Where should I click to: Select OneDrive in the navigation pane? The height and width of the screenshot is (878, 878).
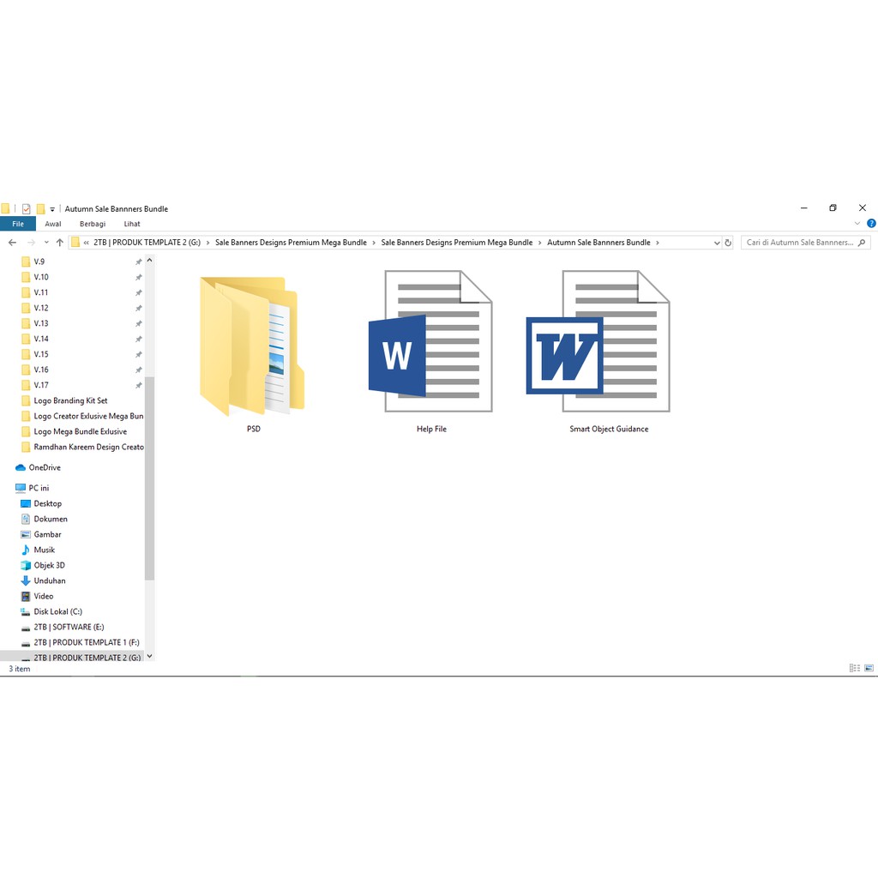pos(45,467)
